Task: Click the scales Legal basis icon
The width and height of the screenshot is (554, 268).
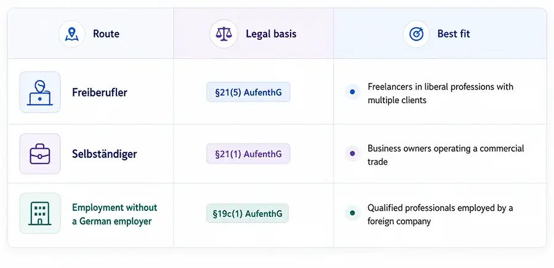Action: (x=223, y=34)
